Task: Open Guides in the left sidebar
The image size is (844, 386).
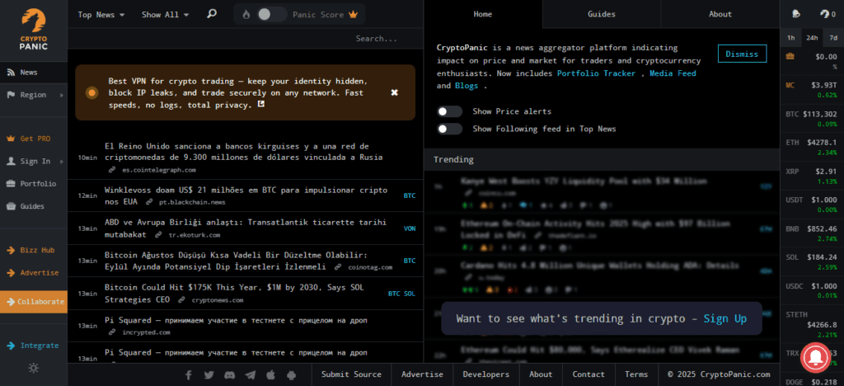Action: tap(33, 206)
